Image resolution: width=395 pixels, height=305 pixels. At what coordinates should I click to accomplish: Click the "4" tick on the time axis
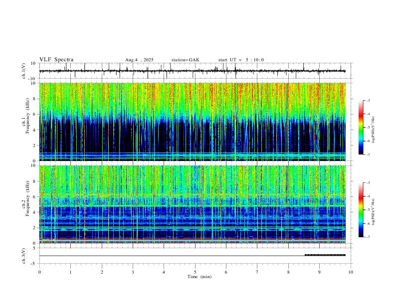coord(164,272)
